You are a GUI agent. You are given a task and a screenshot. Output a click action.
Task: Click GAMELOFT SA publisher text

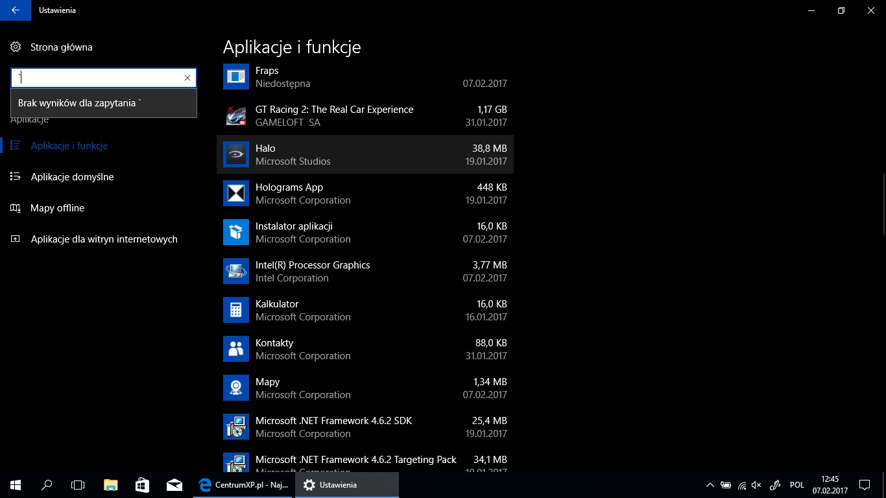288,123
